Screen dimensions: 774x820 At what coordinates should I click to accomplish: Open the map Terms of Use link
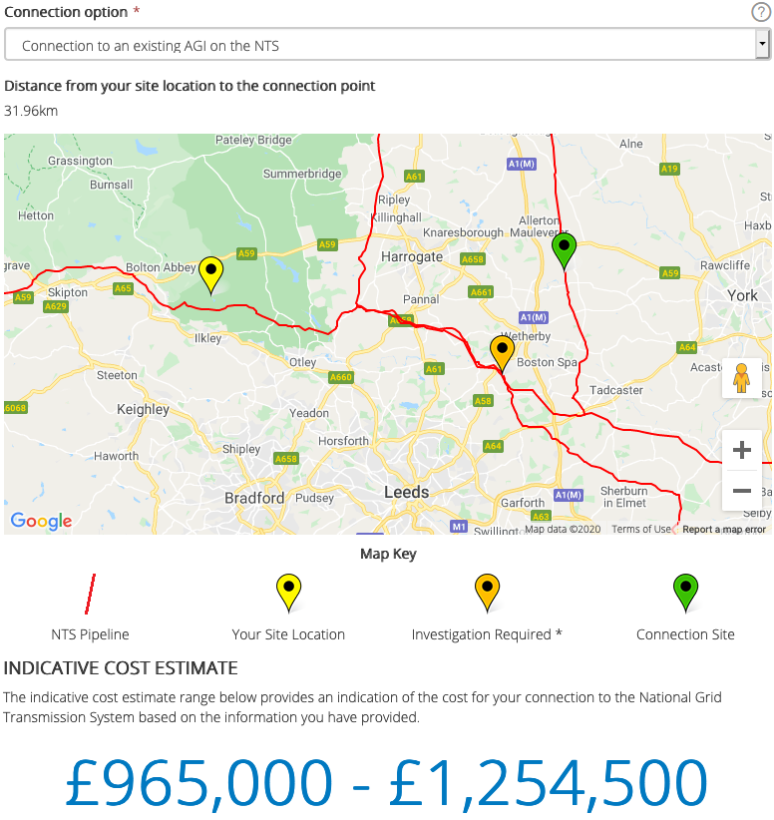(x=641, y=530)
